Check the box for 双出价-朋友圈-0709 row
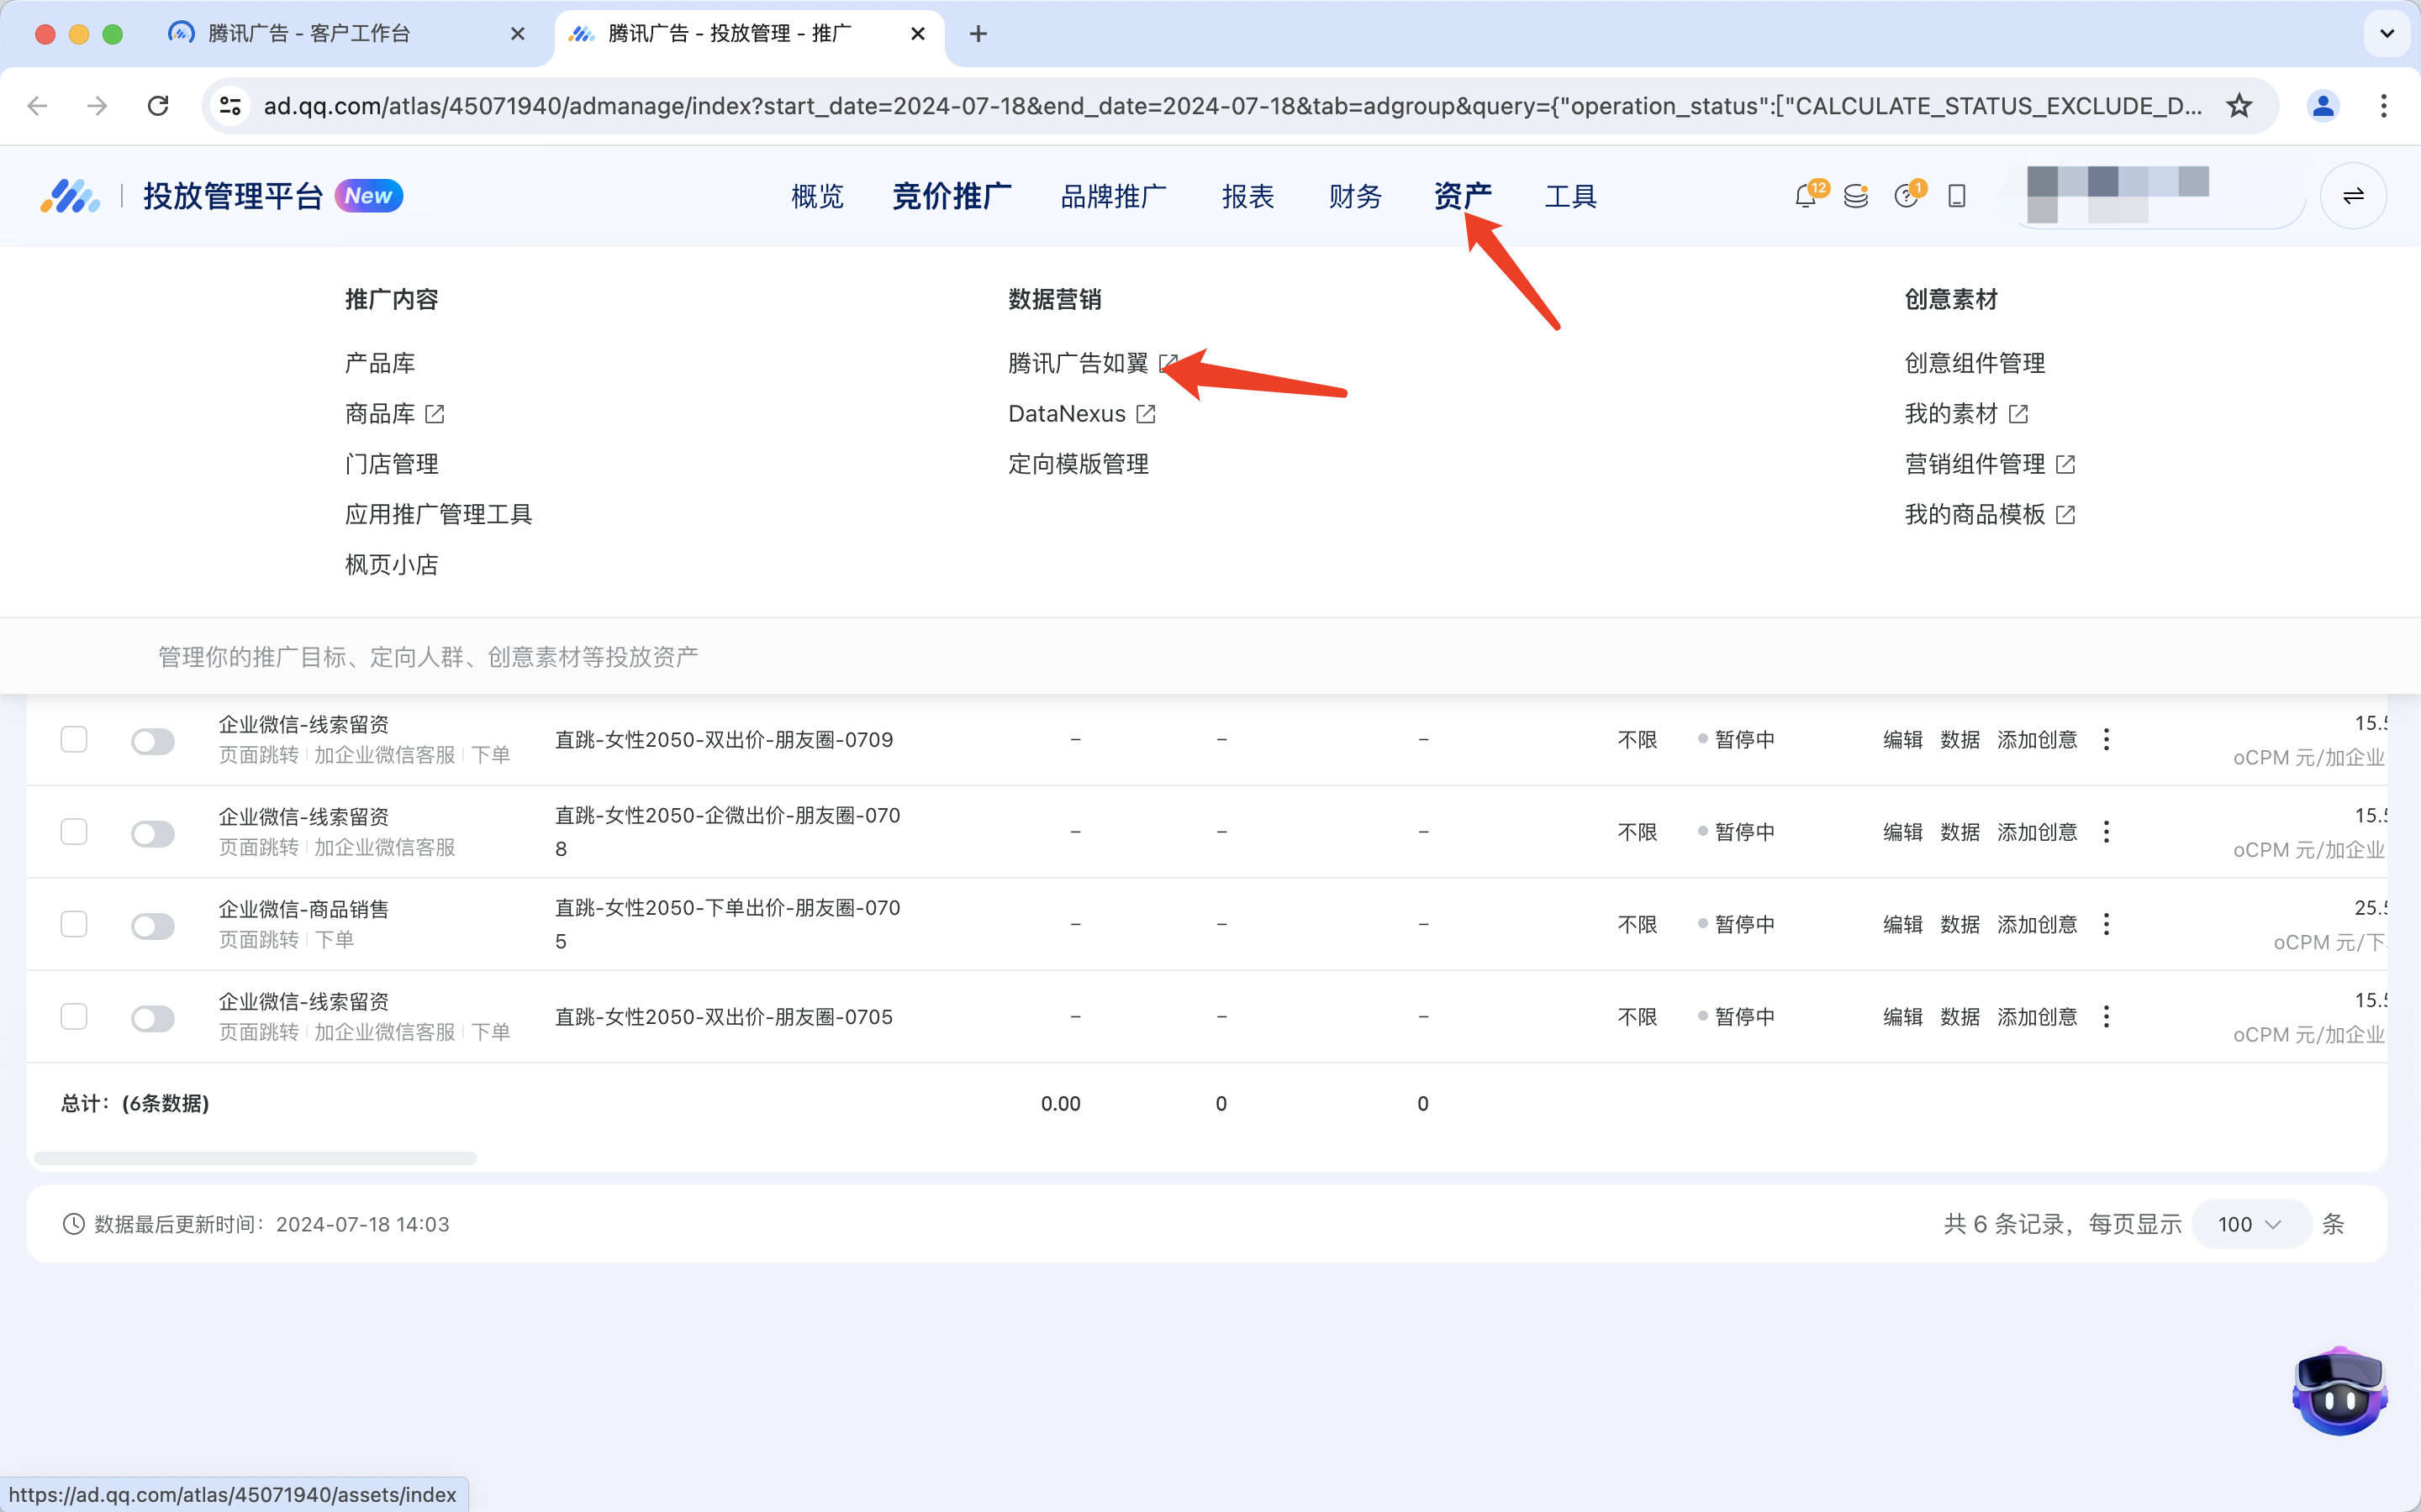Viewport: 2421px width, 1512px height. 74,740
